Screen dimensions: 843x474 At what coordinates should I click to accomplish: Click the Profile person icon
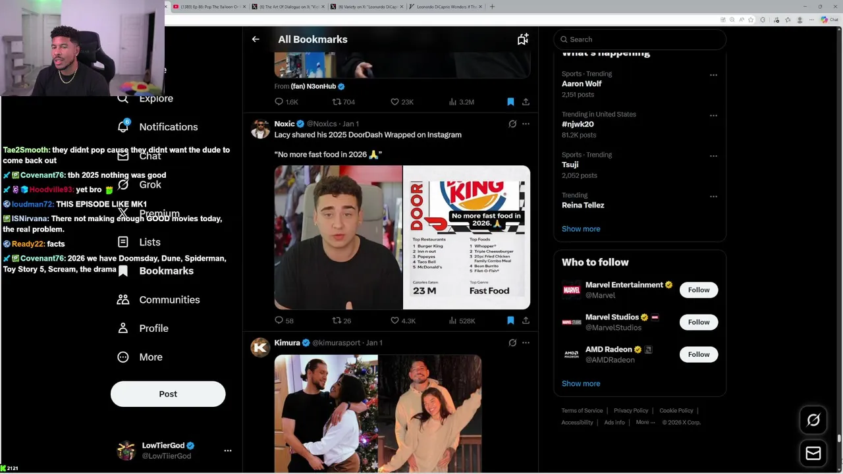point(123,328)
